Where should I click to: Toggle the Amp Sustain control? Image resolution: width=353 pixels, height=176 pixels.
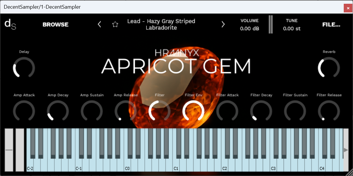point(92,111)
